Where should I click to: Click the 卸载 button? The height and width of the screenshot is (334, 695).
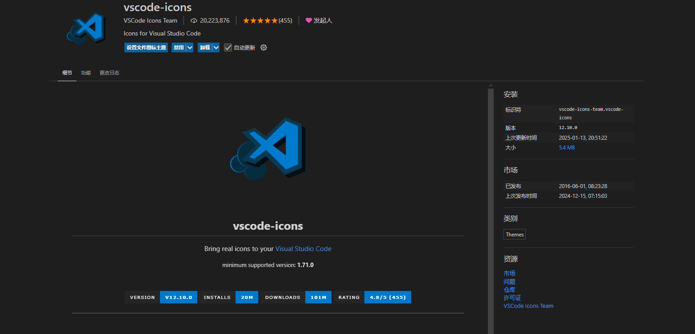point(205,47)
